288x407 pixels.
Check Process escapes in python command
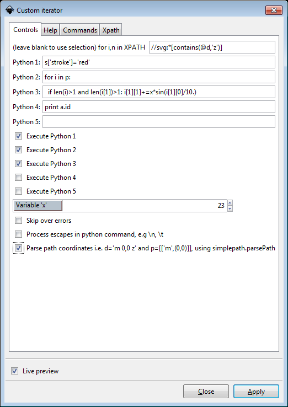[18, 234]
